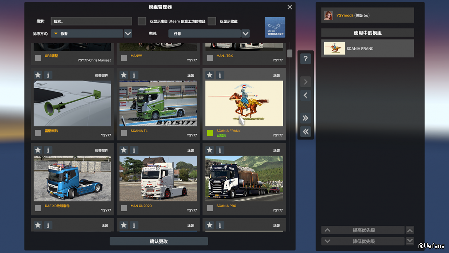The width and height of the screenshot is (449, 253).
Task: Click the 确认更改 button
Action: click(159, 241)
